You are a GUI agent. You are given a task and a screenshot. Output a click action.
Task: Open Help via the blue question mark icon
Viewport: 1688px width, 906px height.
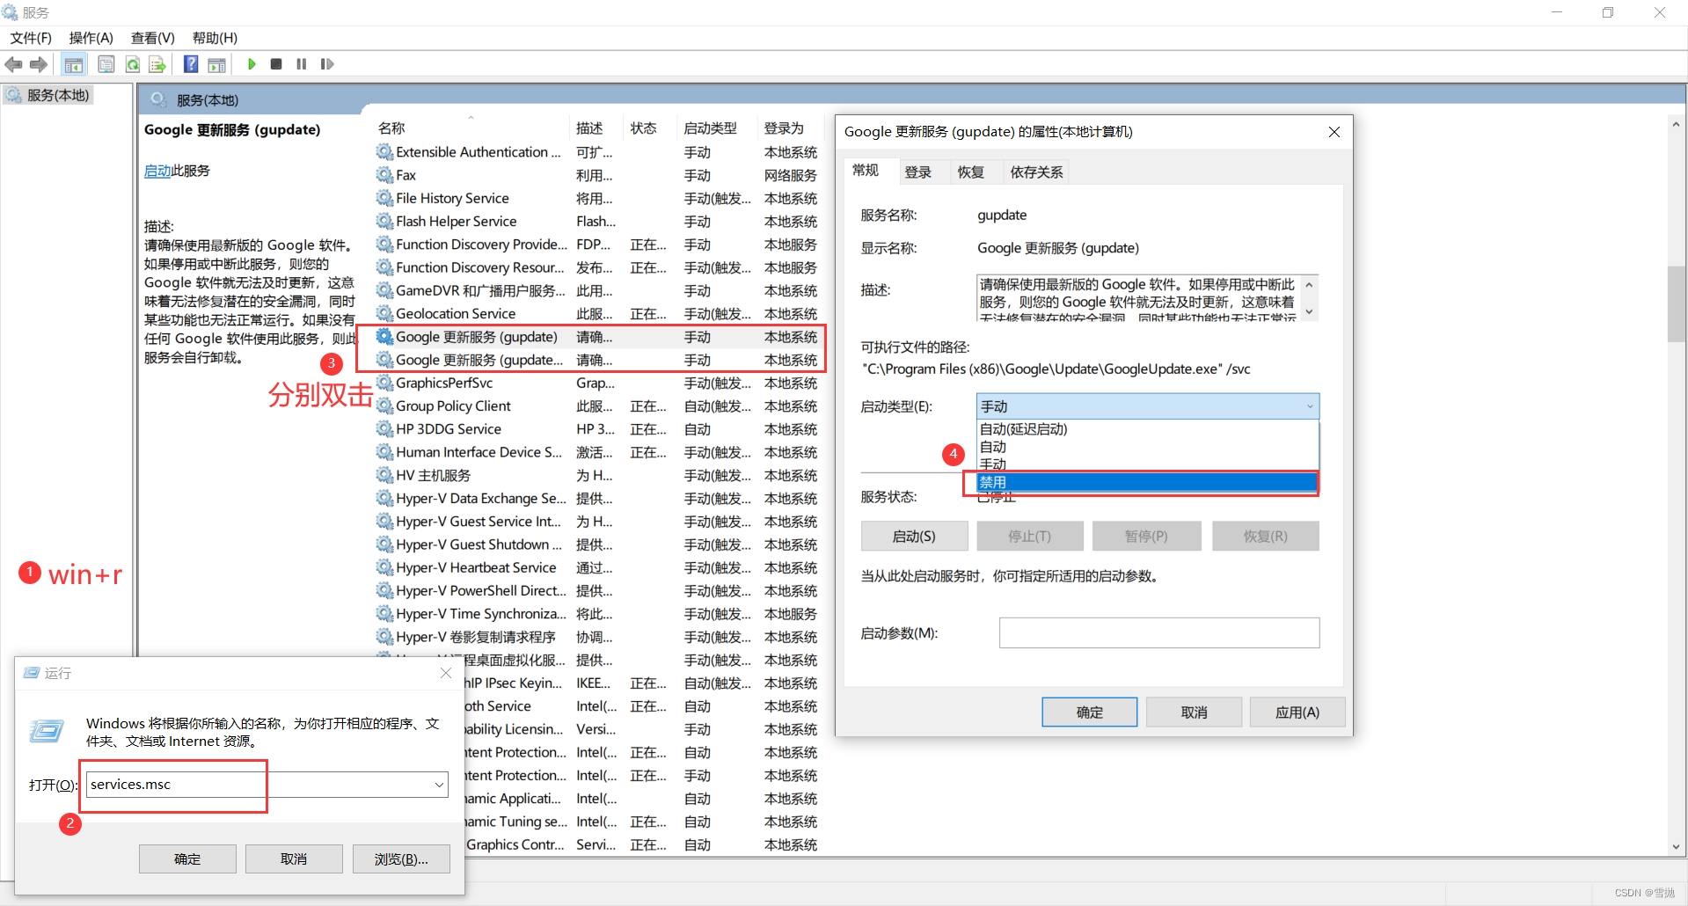coord(191,64)
